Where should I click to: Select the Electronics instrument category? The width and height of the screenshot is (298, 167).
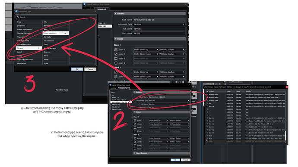point(29,26)
